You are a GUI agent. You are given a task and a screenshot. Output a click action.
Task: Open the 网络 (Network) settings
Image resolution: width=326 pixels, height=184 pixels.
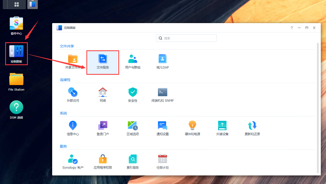click(x=103, y=94)
